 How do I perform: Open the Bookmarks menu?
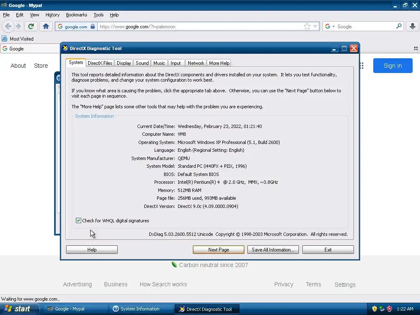point(76,15)
